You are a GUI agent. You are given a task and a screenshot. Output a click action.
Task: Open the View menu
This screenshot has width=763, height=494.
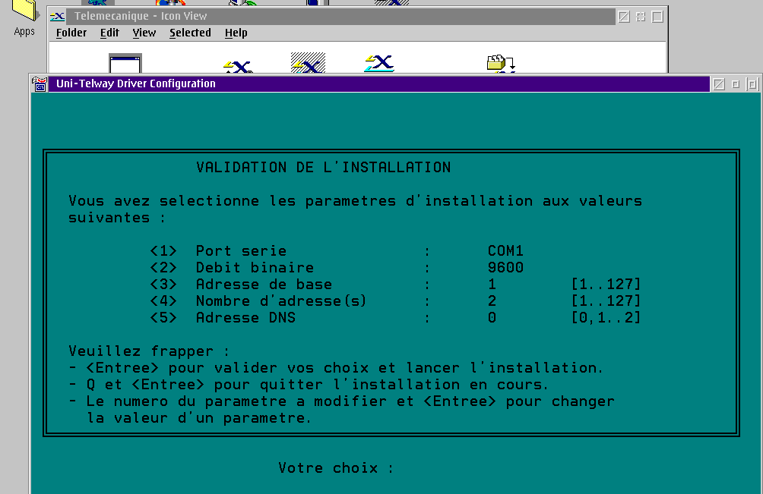144,33
